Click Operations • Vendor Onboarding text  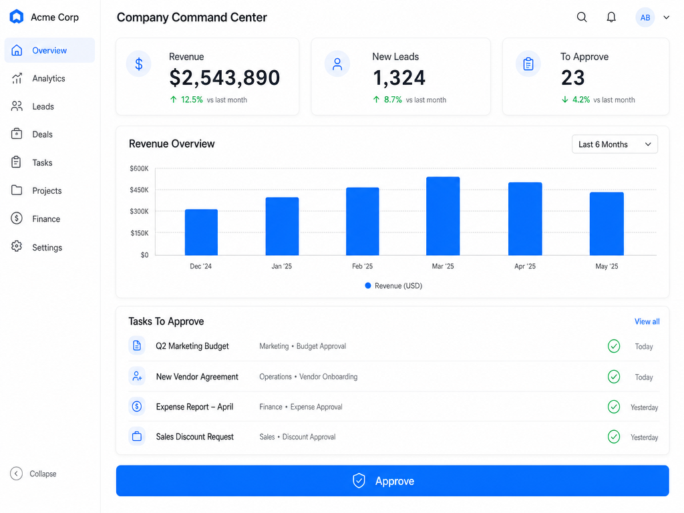tap(308, 377)
